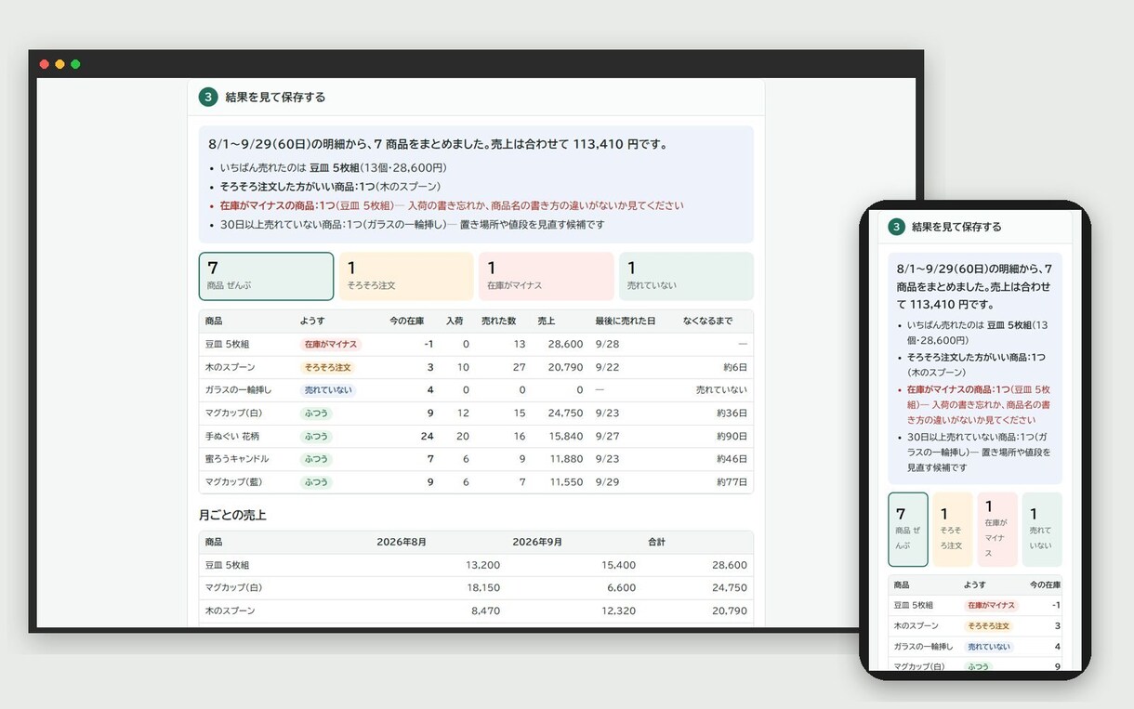
Task: Click the 2026年8月 column header
Action: pyautogui.click(x=402, y=542)
